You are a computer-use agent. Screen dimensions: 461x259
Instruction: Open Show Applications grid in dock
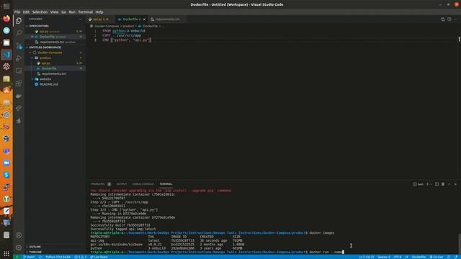(6, 253)
